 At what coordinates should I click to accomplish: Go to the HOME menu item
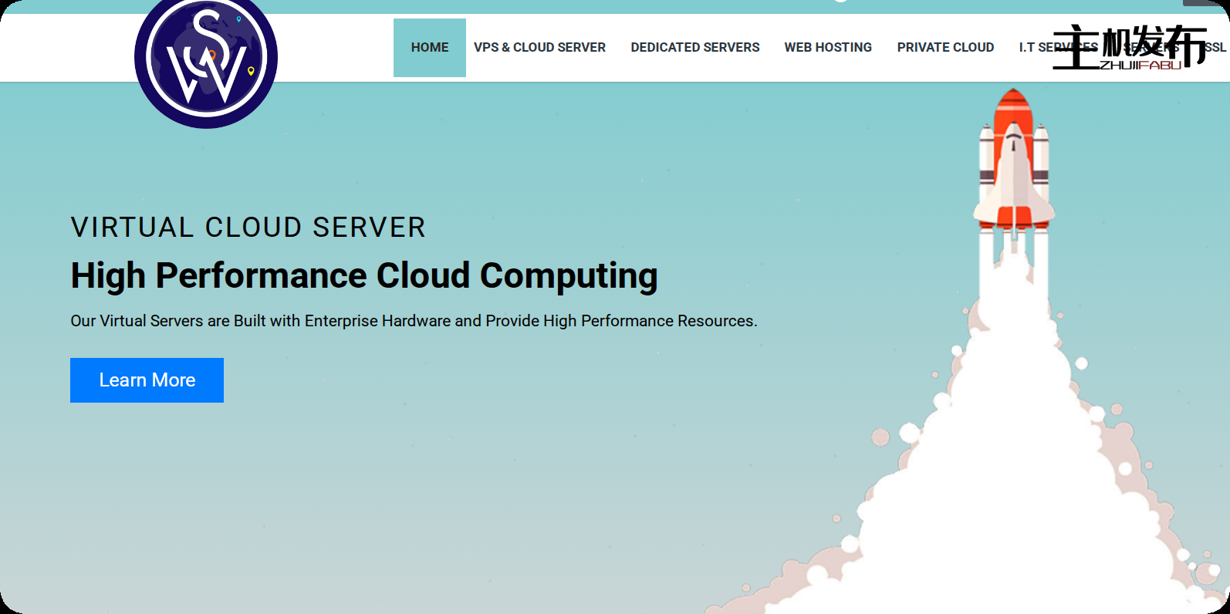click(x=430, y=48)
